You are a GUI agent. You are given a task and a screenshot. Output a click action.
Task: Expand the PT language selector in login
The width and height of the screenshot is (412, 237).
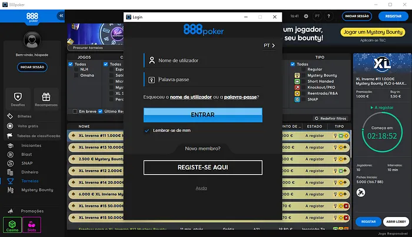[270, 45]
